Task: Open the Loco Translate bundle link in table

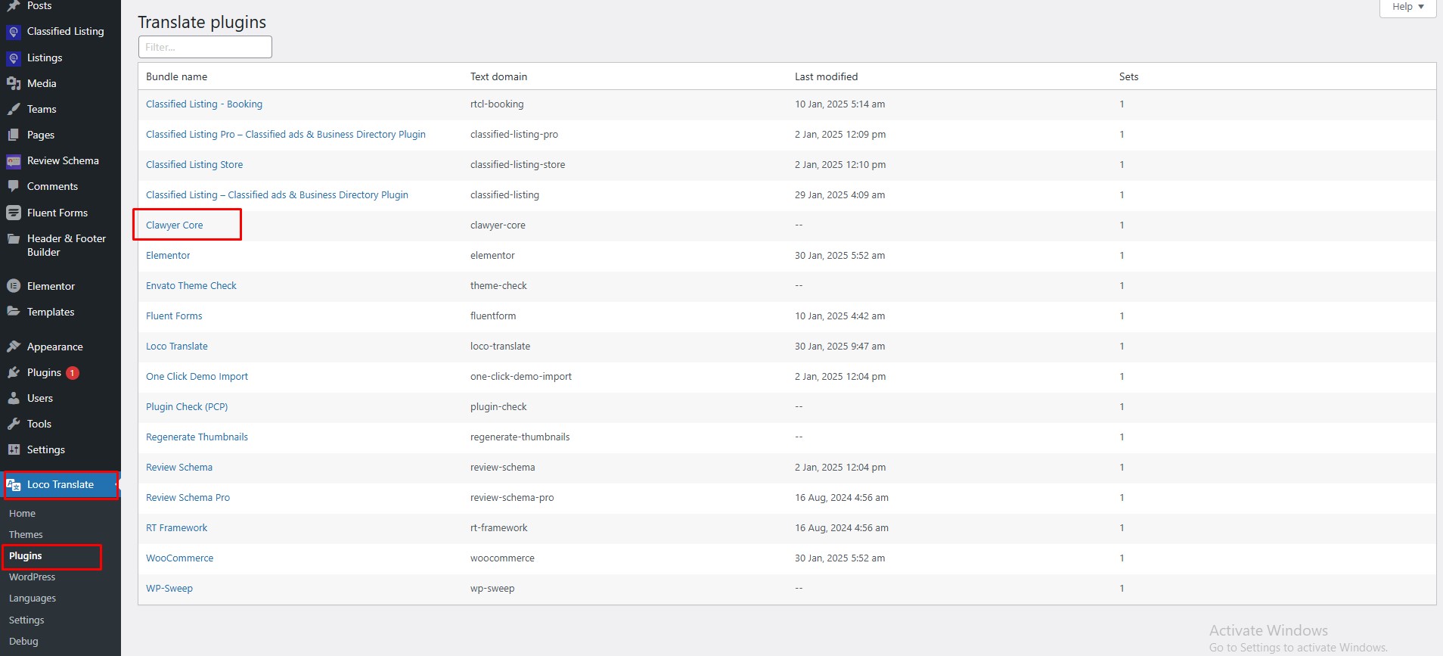Action: (x=177, y=347)
